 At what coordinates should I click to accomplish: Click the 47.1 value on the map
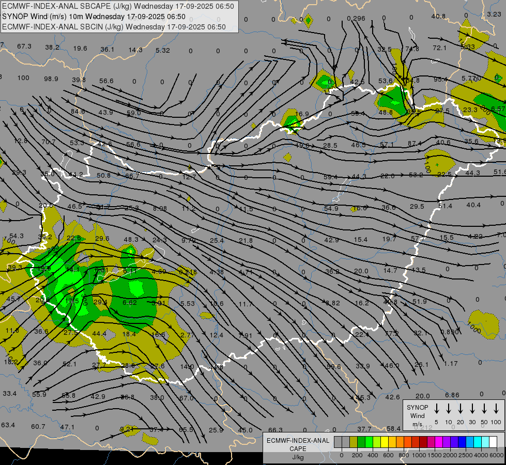pos(67,427)
